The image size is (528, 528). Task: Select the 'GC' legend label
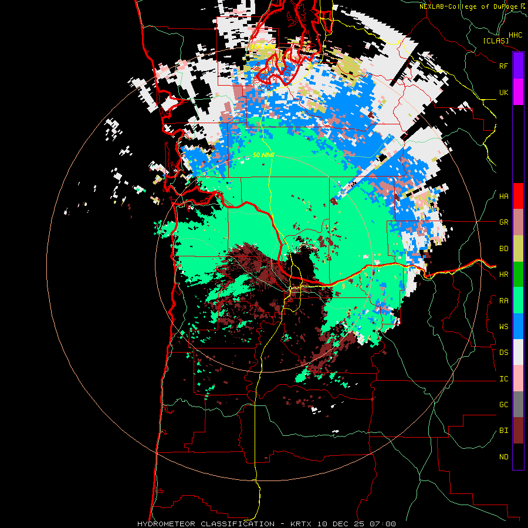[x=503, y=405]
